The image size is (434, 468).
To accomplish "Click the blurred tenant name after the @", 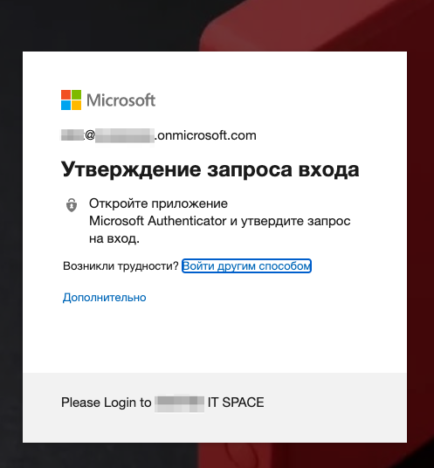I will pyautogui.click(x=125, y=135).
